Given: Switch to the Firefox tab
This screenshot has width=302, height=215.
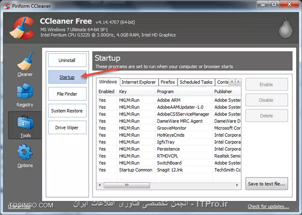Looking at the screenshot, I should point(168,82).
